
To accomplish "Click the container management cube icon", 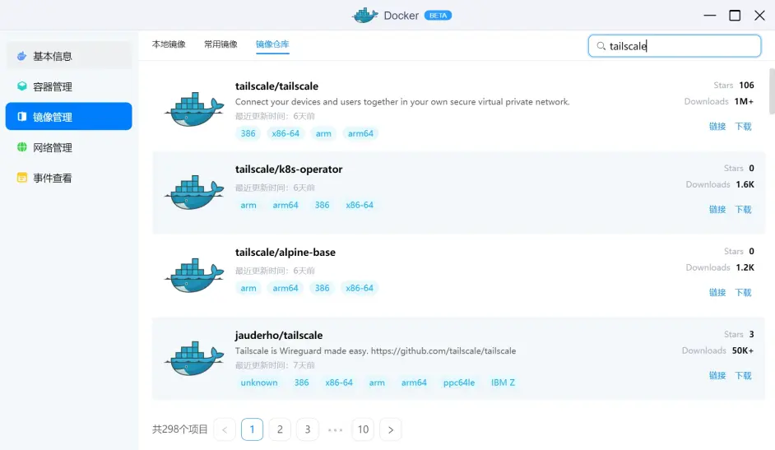I will coord(21,86).
